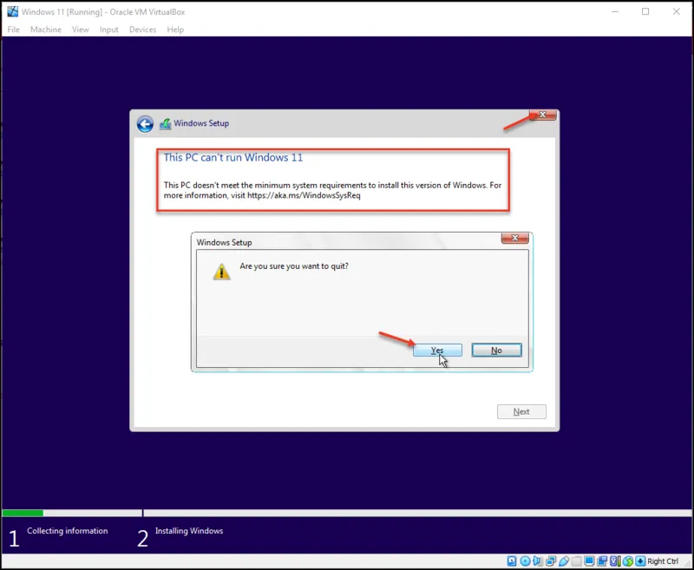Open the File menu

pyautogui.click(x=14, y=29)
